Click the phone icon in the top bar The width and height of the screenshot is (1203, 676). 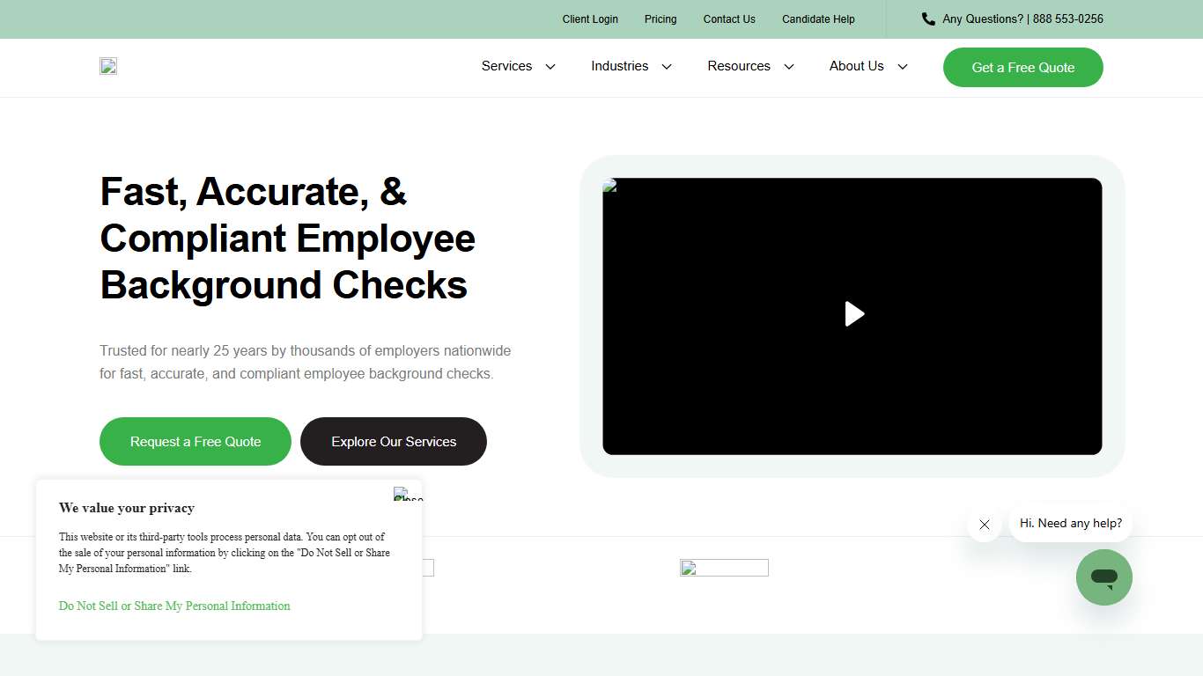[x=927, y=18]
